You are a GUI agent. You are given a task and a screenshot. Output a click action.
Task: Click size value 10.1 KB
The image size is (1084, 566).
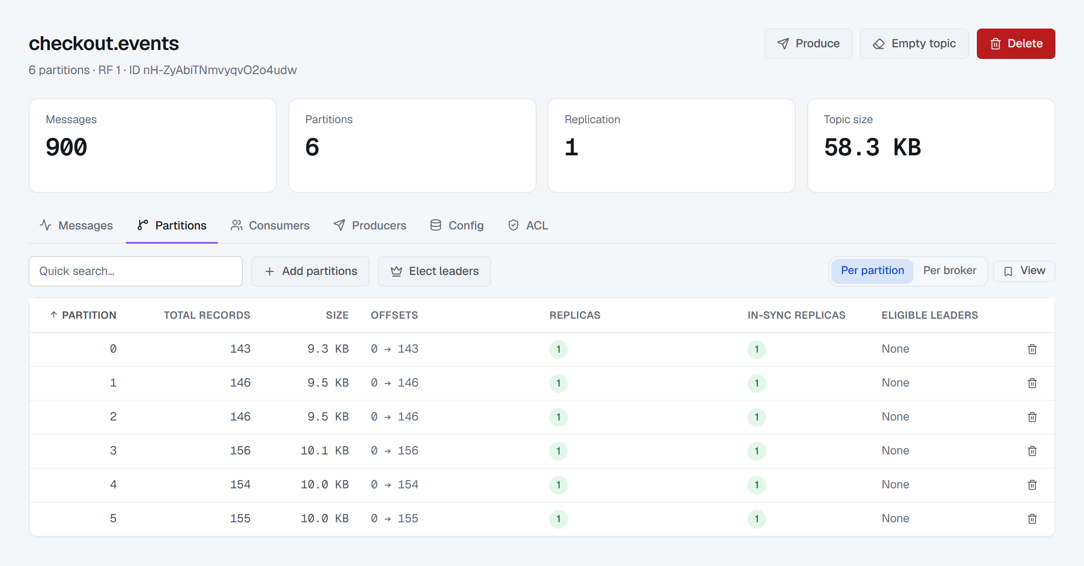pos(325,450)
